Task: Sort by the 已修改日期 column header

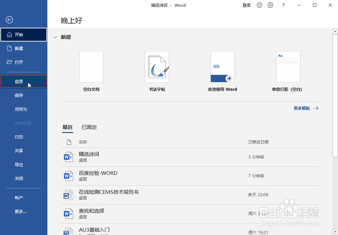Action: click(258, 142)
